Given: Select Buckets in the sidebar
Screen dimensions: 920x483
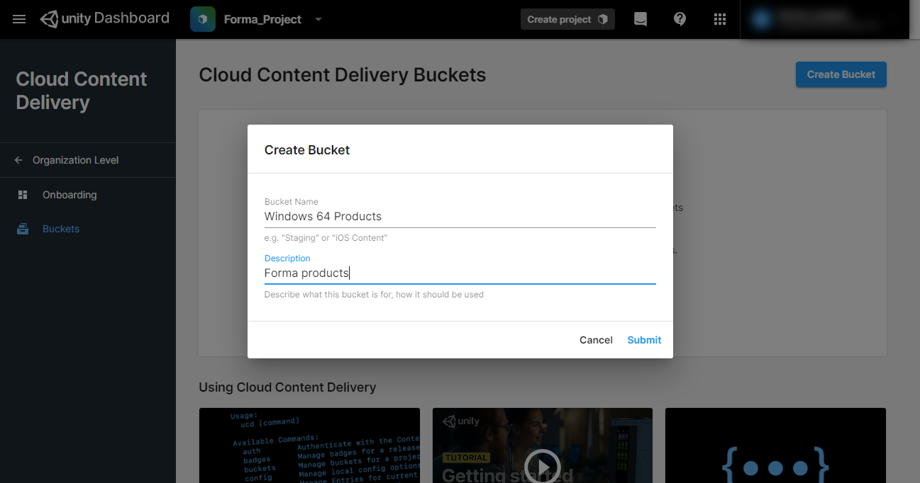Looking at the screenshot, I should [61, 229].
